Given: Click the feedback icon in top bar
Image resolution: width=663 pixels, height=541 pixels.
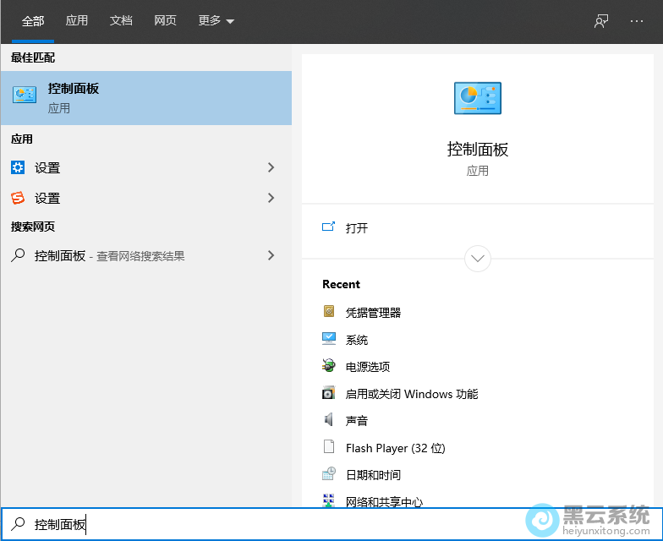Looking at the screenshot, I should click(601, 21).
